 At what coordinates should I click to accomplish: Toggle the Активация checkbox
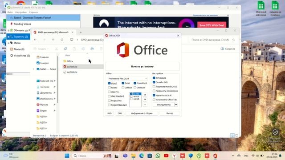pyautogui.click(x=154, y=78)
